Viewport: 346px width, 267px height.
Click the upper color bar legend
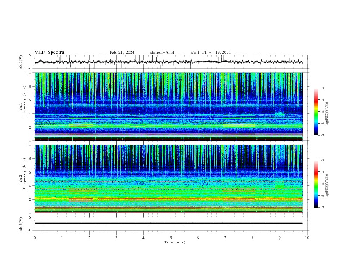(316, 112)
